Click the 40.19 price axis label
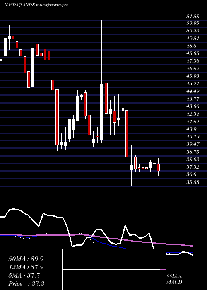Viewport: 207px width, 290px height. point(193,137)
